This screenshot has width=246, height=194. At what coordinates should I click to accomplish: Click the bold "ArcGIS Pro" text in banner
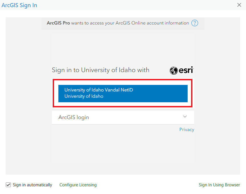click(58, 23)
